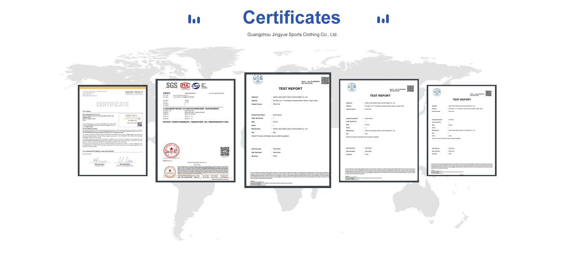
Task: Select the rightmost test report thumbnail
Action: tap(461, 131)
